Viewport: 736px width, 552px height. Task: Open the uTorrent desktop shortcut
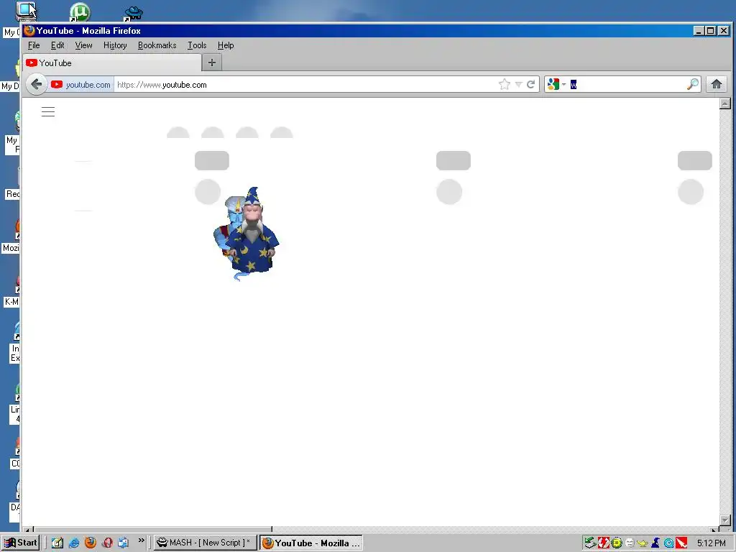click(x=80, y=11)
